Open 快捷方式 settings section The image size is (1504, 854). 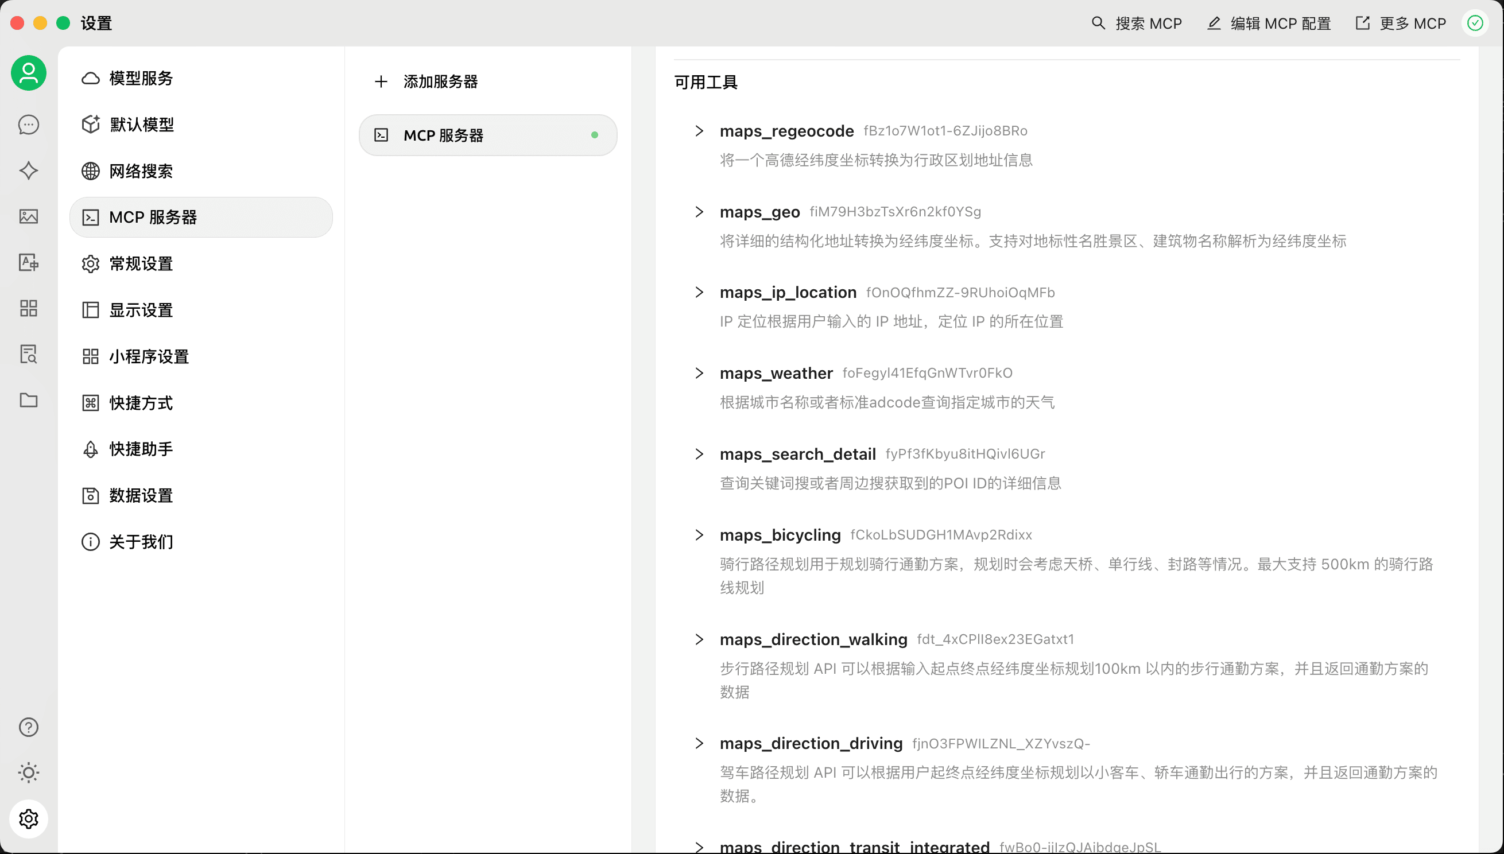click(141, 403)
